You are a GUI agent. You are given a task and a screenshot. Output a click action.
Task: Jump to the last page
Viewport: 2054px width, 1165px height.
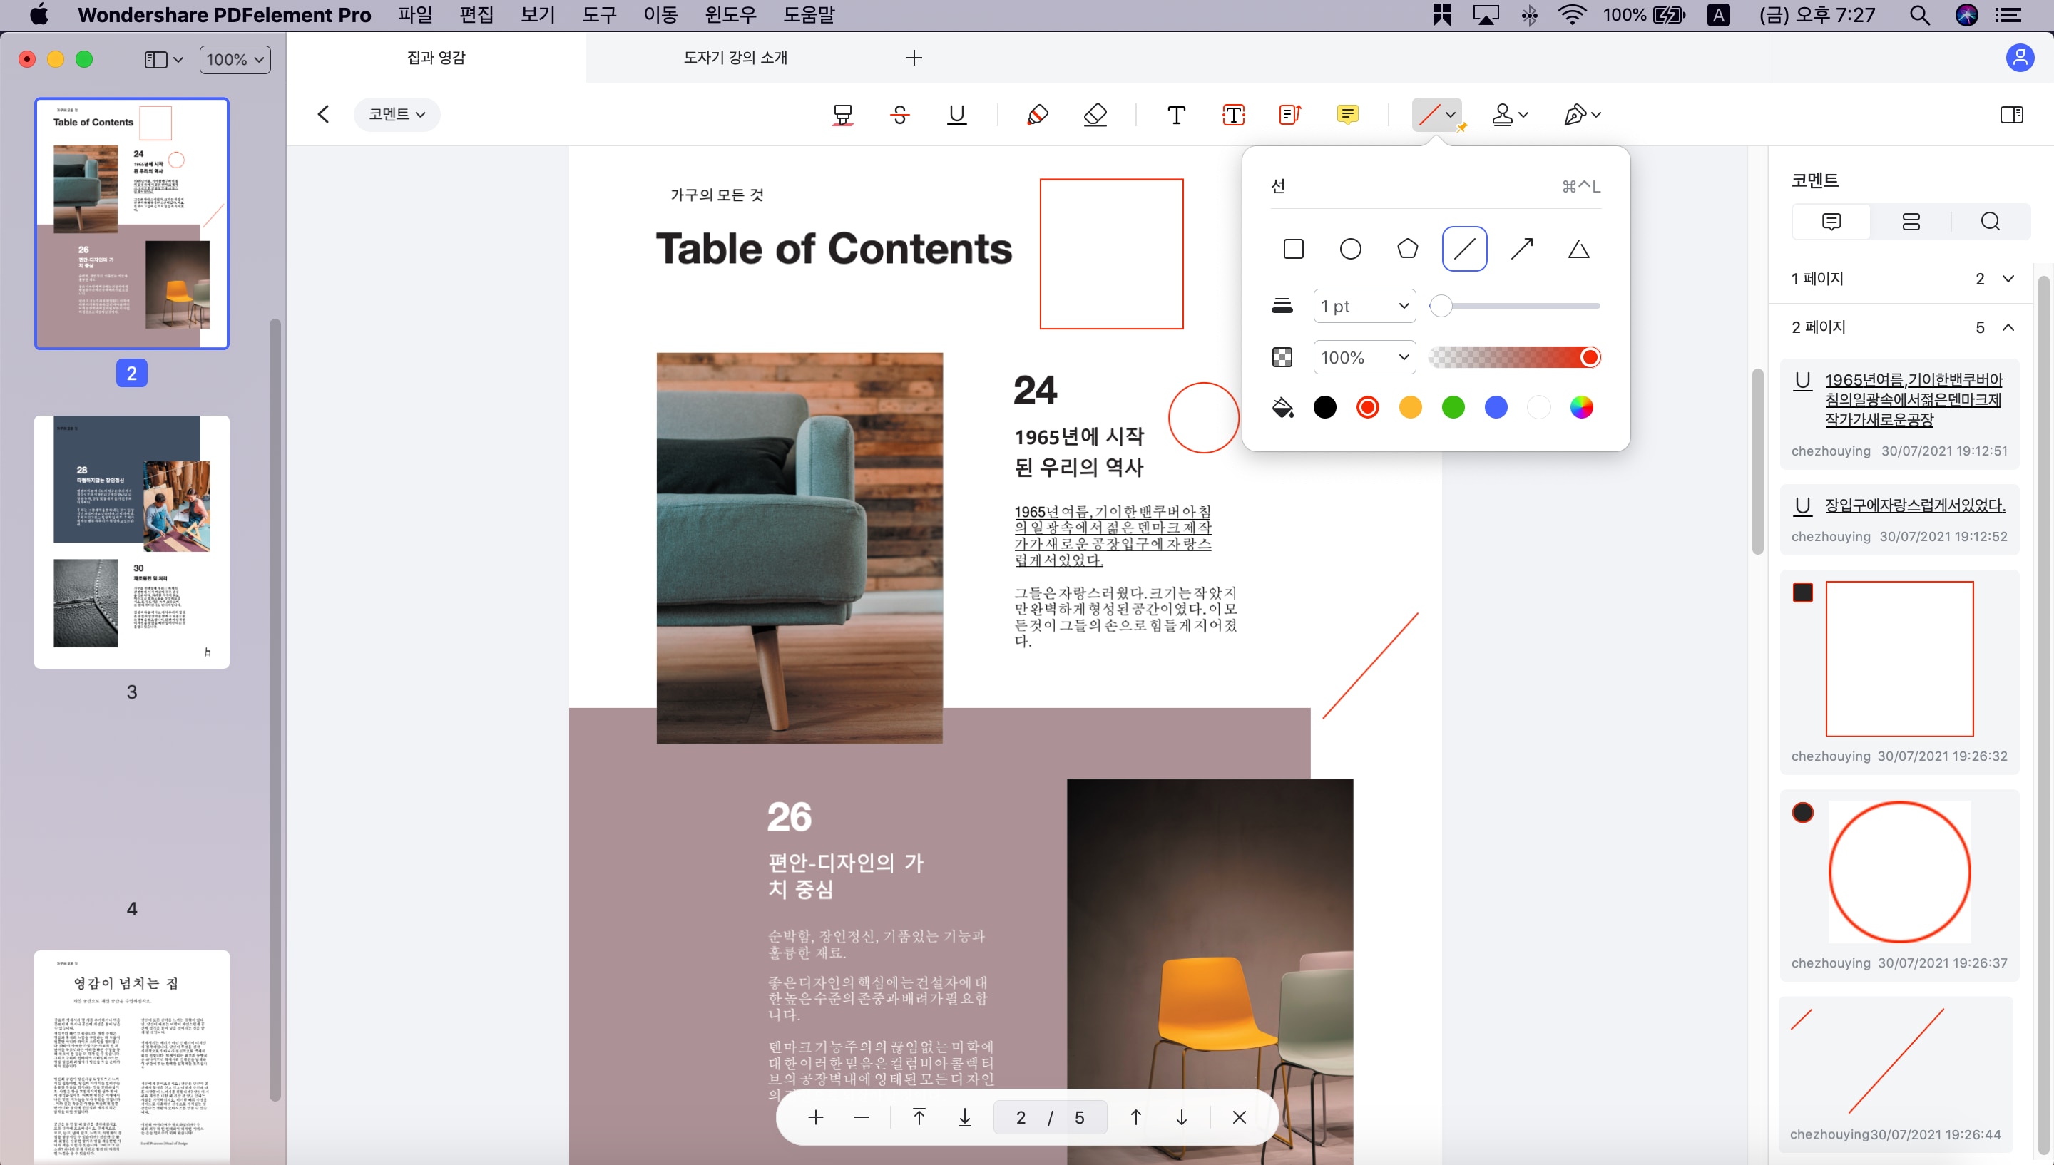pyautogui.click(x=964, y=1117)
